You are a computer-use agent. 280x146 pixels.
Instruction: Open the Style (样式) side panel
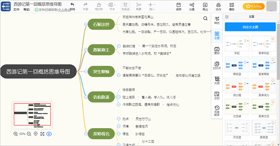[217, 20]
